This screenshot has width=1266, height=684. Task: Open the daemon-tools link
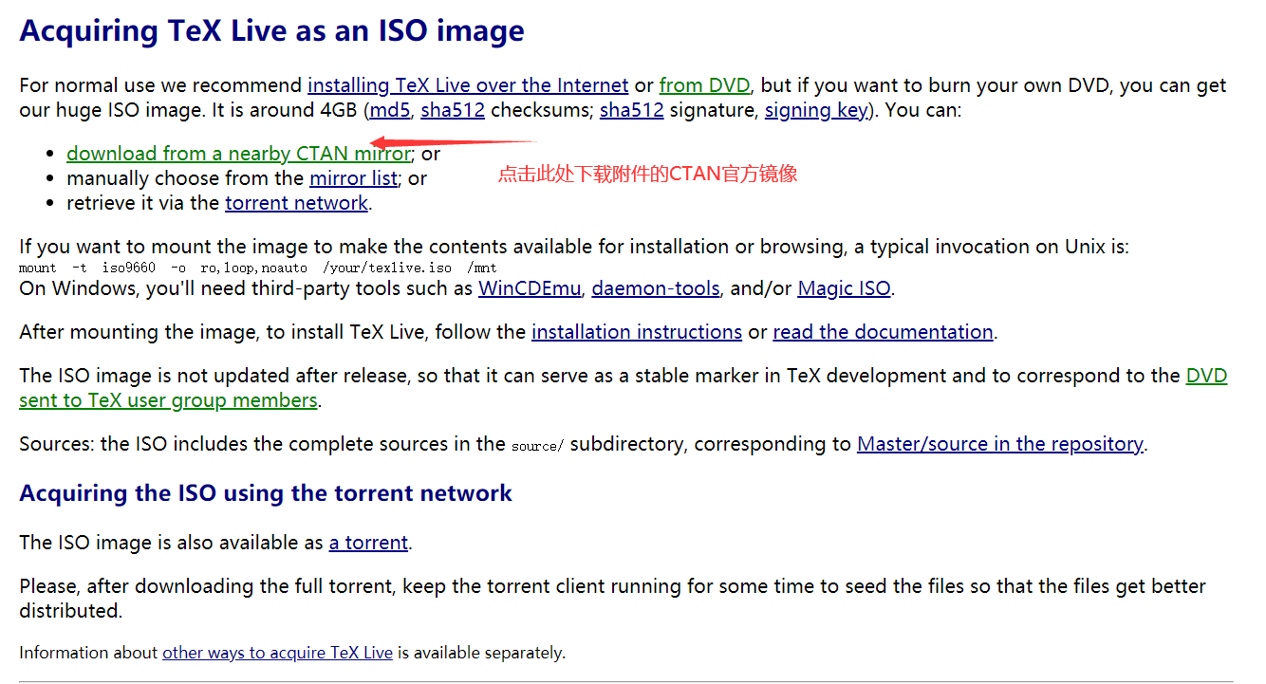tap(656, 288)
